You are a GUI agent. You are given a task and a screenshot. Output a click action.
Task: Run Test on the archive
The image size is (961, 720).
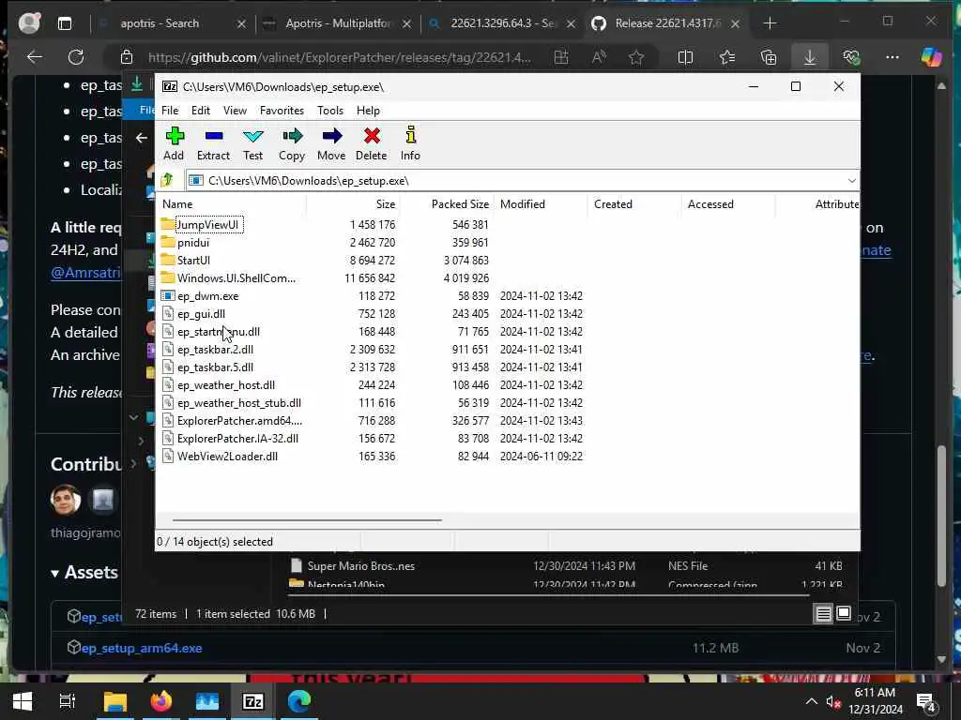point(252,143)
